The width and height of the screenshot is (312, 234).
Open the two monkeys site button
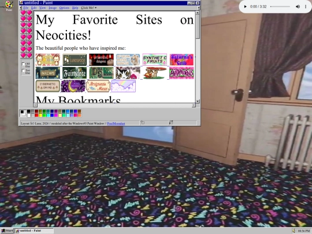(48, 60)
